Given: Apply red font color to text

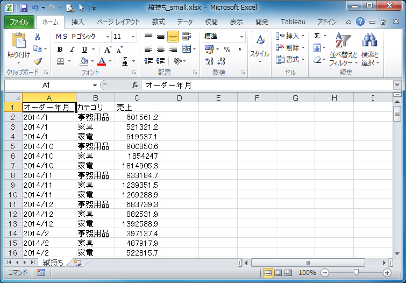Looking at the screenshot, I should [x=102, y=61].
